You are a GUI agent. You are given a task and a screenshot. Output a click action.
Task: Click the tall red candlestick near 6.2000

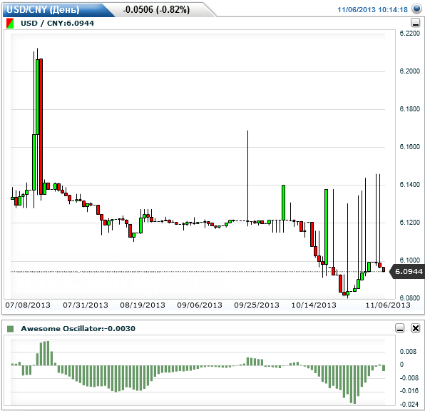pos(41,126)
